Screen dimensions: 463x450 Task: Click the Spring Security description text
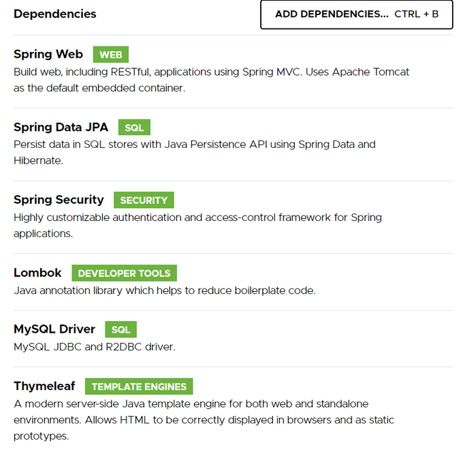(x=198, y=225)
